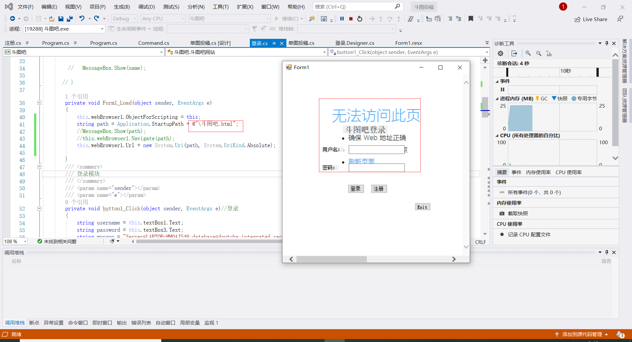Image resolution: width=632 pixels, height=342 pixels.
Task: Click the Navigate Backward arrow icon
Action: pyautogui.click(x=13, y=19)
